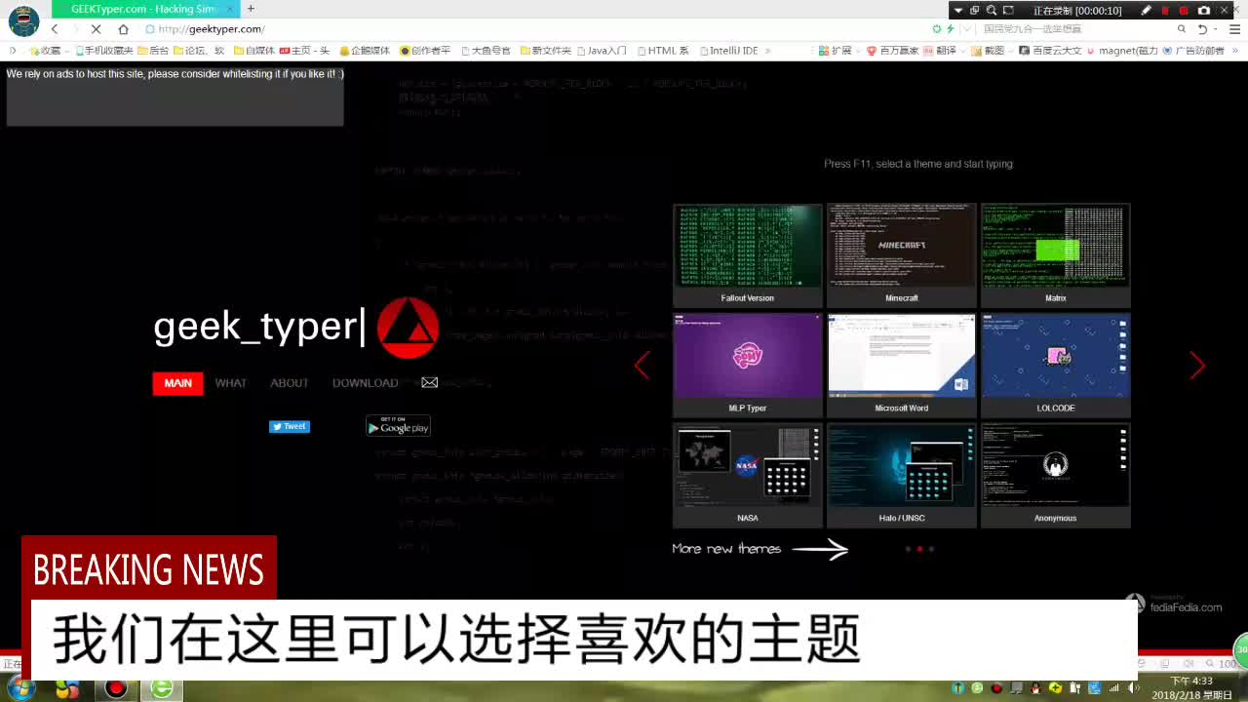Click the 翻译 translate extension

tap(940, 51)
